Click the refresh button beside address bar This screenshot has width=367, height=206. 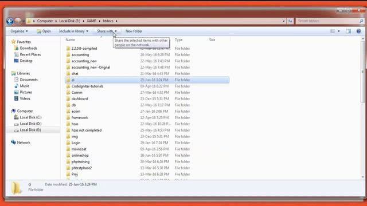coord(290,21)
